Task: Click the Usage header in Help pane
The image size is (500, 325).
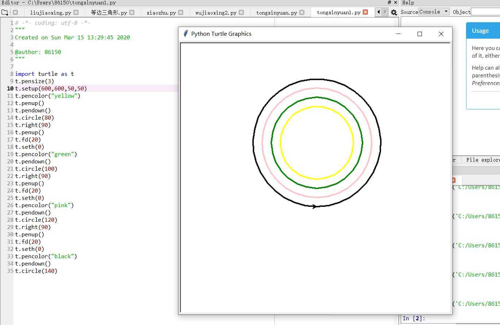Action: (483, 31)
